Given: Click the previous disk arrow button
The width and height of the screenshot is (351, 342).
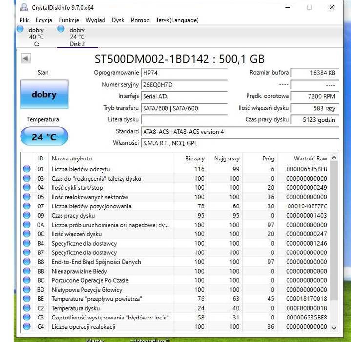Looking at the screenshot, I should (26, 59).
